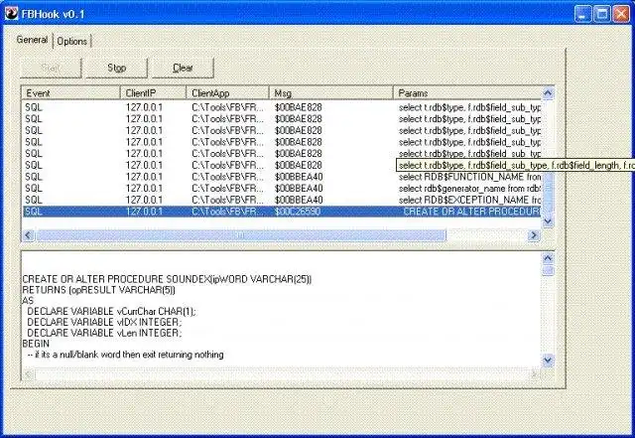This screenshot has width=635, height=438.
Task: Click the RETURNS (opRESULT VARCHAR(5)) line
Action: [x=99, y=290]
